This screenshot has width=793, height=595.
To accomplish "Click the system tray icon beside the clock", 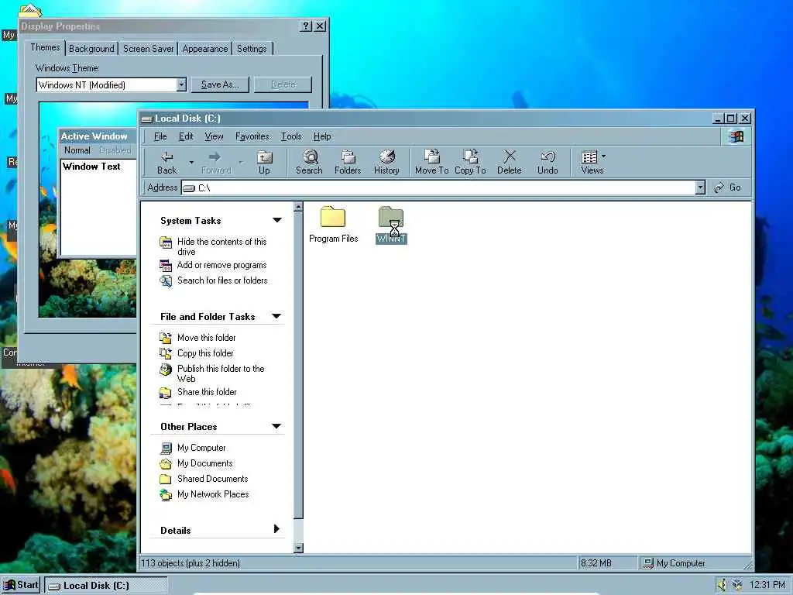I will click(737, 586).
